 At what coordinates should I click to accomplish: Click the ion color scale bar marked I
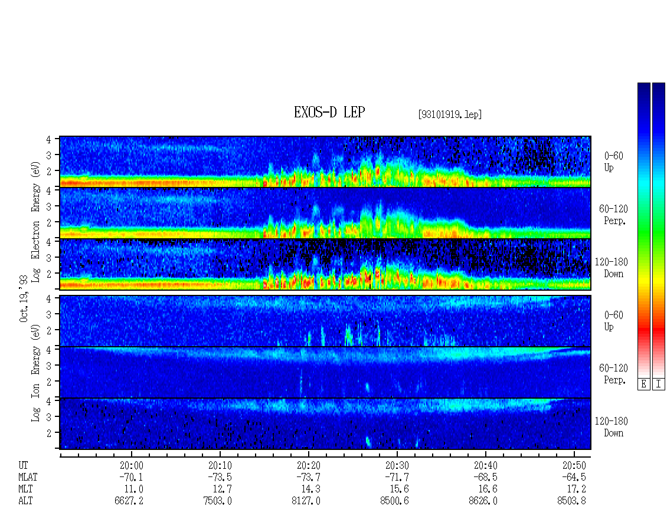tap(659, 230)
